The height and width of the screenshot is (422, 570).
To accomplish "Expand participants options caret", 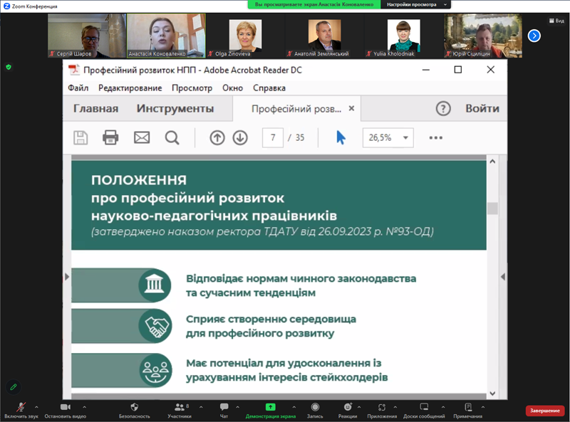I will [201, 407].
